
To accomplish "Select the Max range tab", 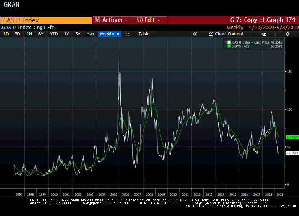I will [x=90, y=34].
